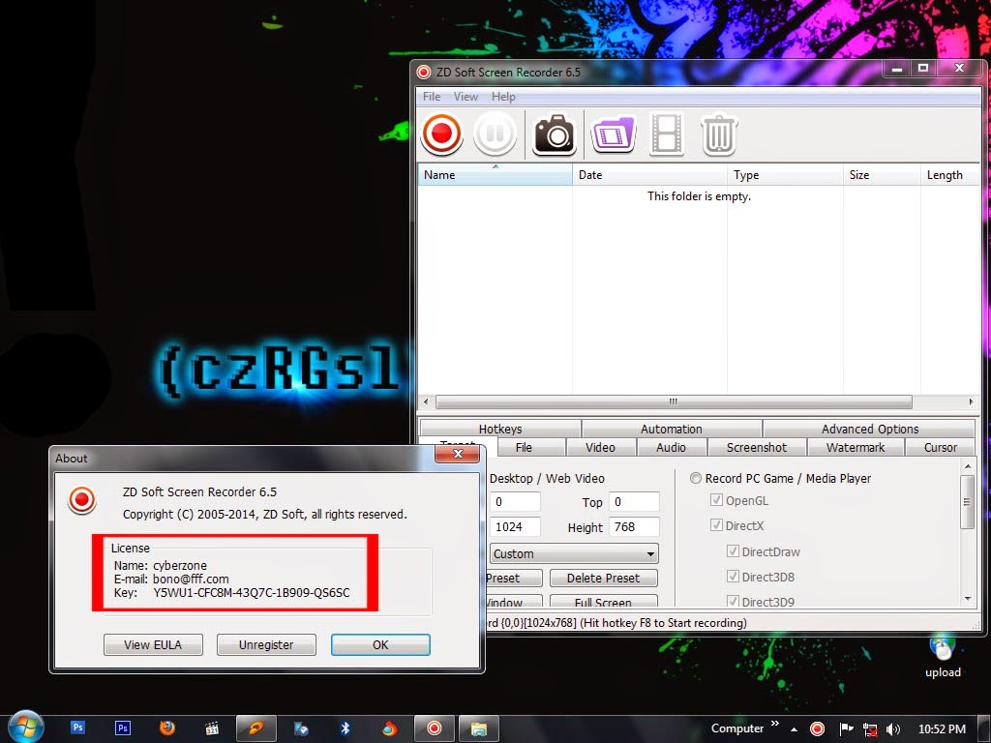Open volume speaker icon in system tray
Screen dimensions: 991x743
pyautogui.click(x=893, y=729)
